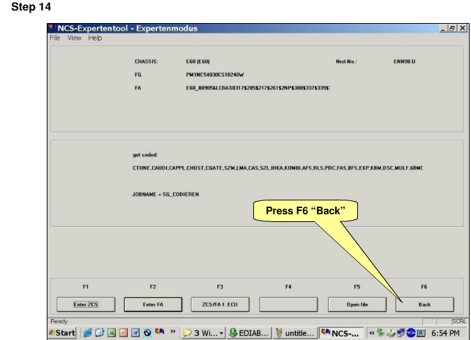Switch to the untitled taskbar window
471x340 pixels.
[x=295, y=333]
